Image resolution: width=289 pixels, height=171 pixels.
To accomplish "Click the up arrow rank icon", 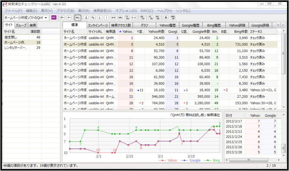I will (x=86, y=18).
